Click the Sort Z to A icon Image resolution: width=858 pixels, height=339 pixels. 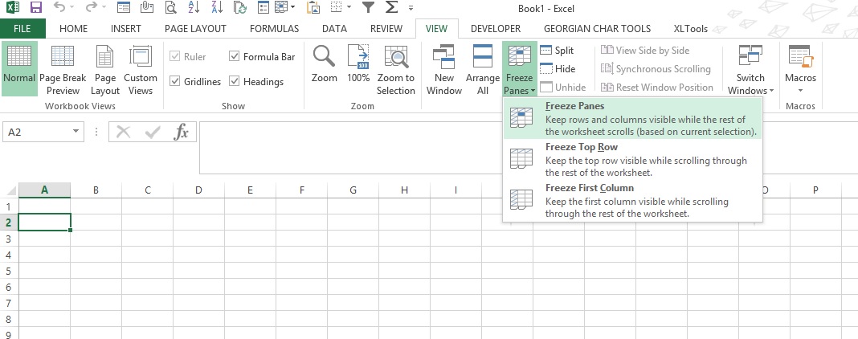pyautogui.click(x=217, y=8)
